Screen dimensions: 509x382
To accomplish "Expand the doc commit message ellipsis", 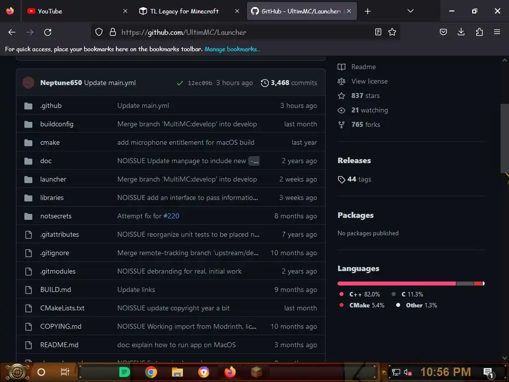I will click(254, 161).
